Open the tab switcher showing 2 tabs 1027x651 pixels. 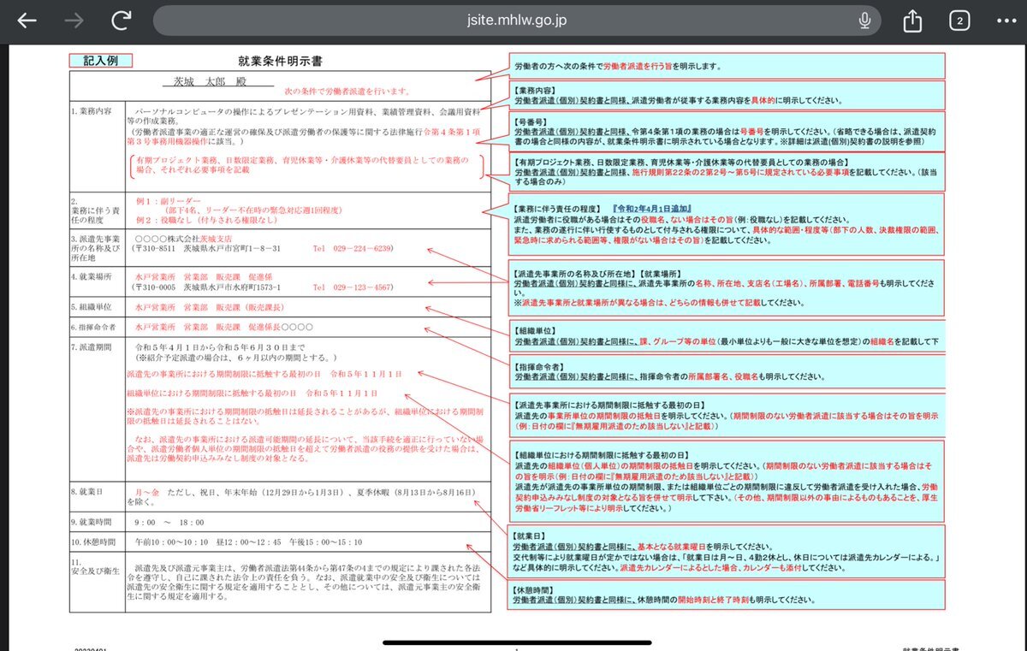960,21
